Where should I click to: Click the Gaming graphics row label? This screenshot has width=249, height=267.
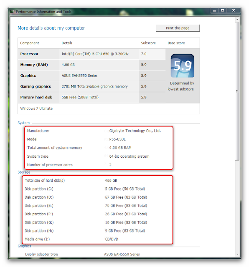coord(36,86)
